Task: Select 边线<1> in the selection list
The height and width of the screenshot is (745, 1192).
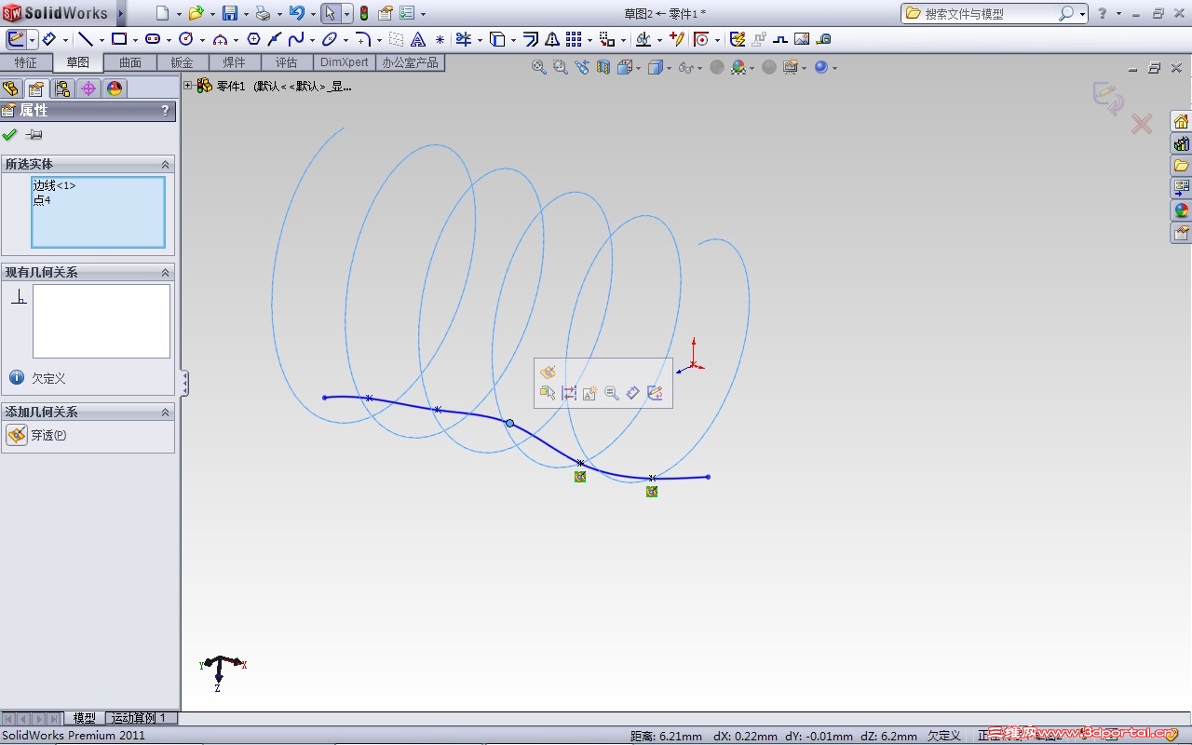Action: (x=55, y=185)
